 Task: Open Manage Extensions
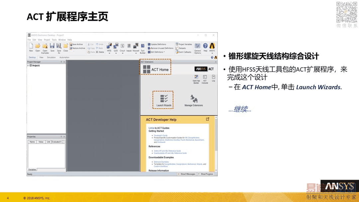[x=194, y=101]
